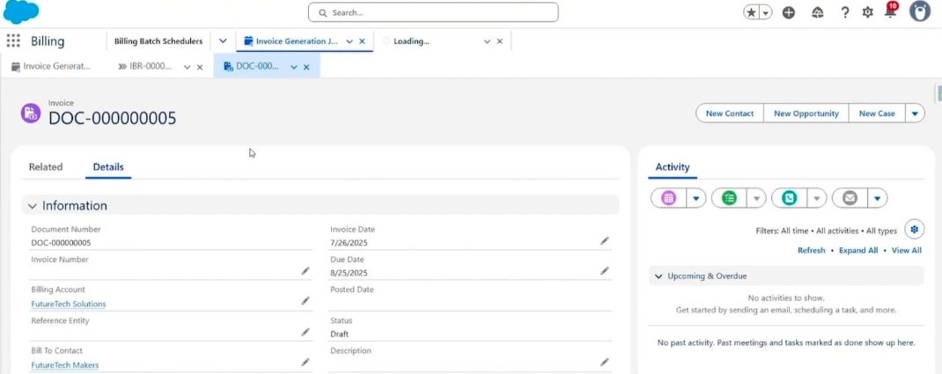
Task: Switch to the Related tab
Action: point(46,167)
